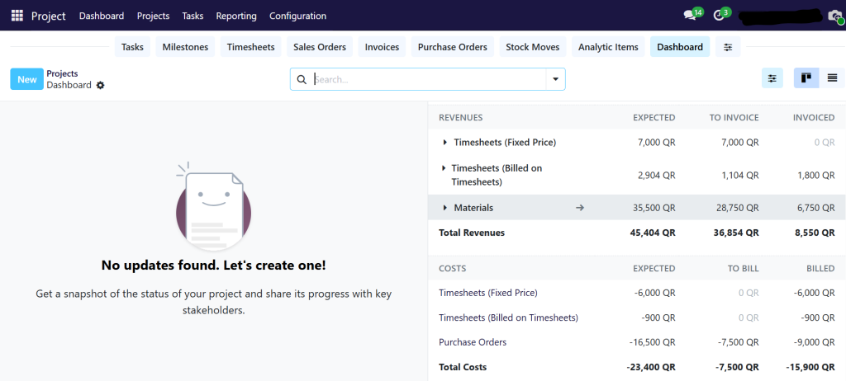Click the 35,500 QR Materials expected value
Viewport: 846px width, 381px height.
tap(653, 208)
